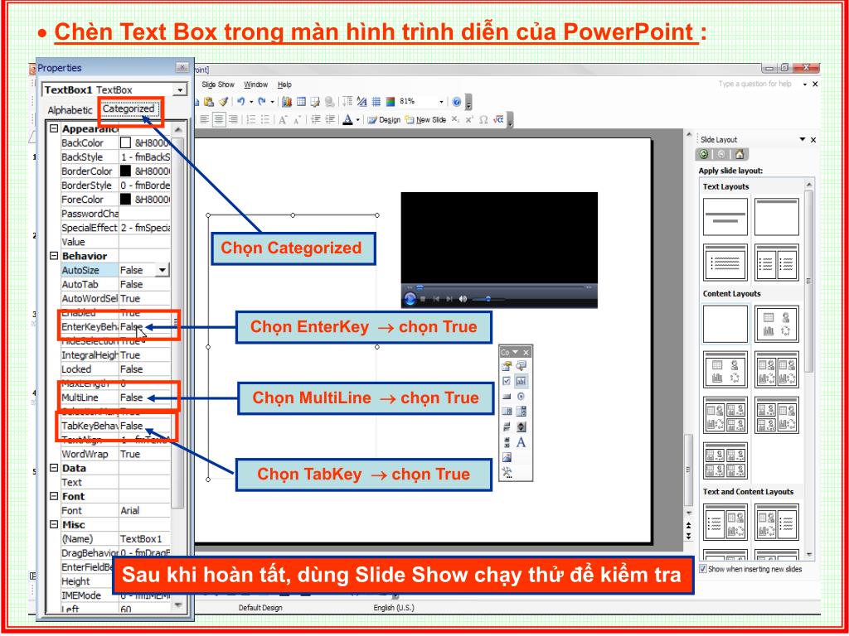849x636 pixels.
Task: Click the WordWrap True value
Action: click(130, 454)
